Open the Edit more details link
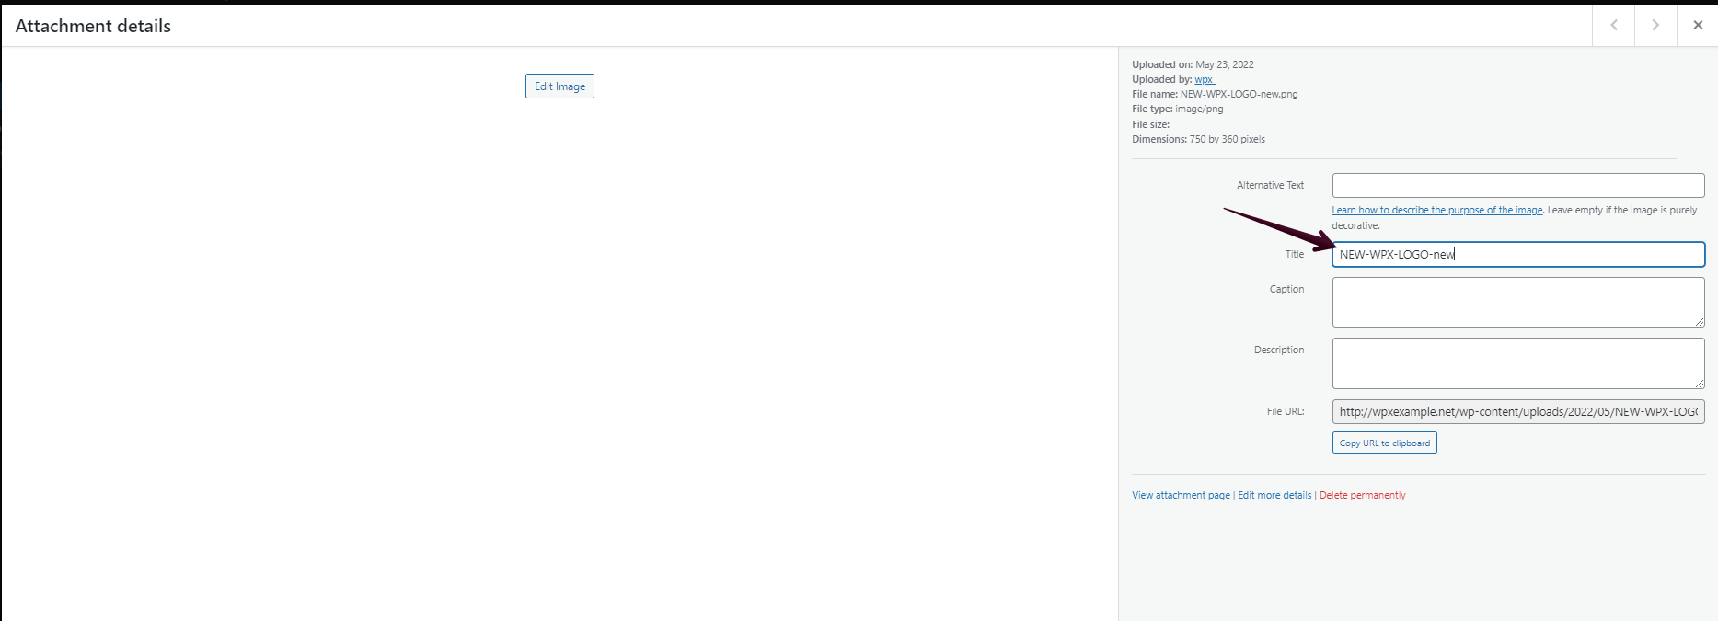 coord(1274,495)
